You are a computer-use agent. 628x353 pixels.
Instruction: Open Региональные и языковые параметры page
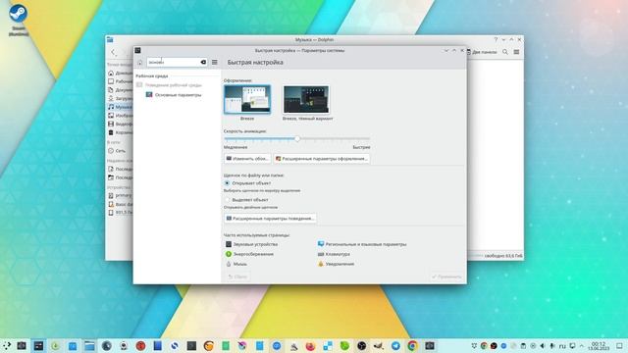pyautogui.click(x=362, y=244)
